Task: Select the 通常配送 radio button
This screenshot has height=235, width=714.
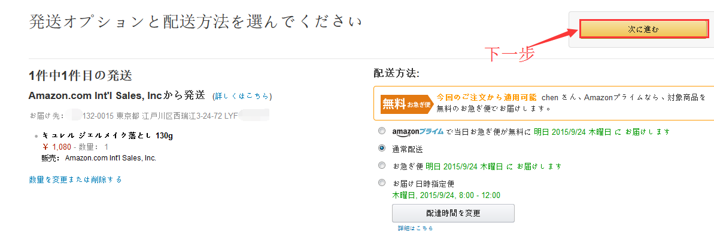Action: pyautogui.click(x=382, y=149)
